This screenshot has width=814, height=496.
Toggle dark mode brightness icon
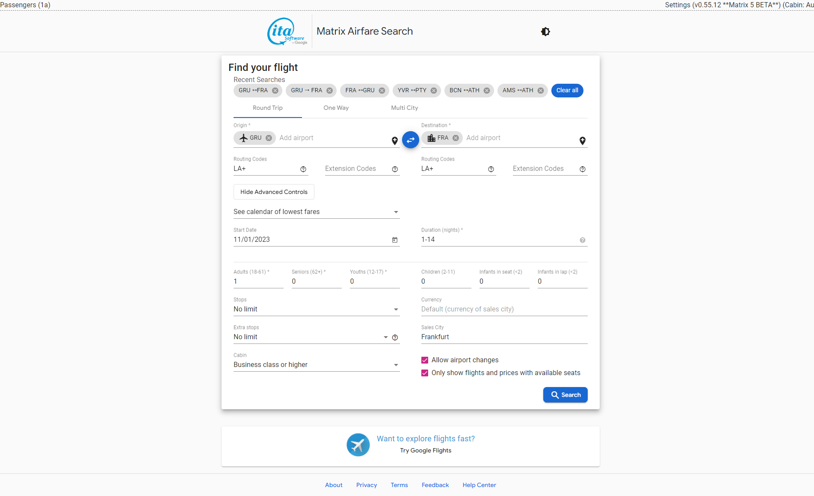click(x=545, y=32)
